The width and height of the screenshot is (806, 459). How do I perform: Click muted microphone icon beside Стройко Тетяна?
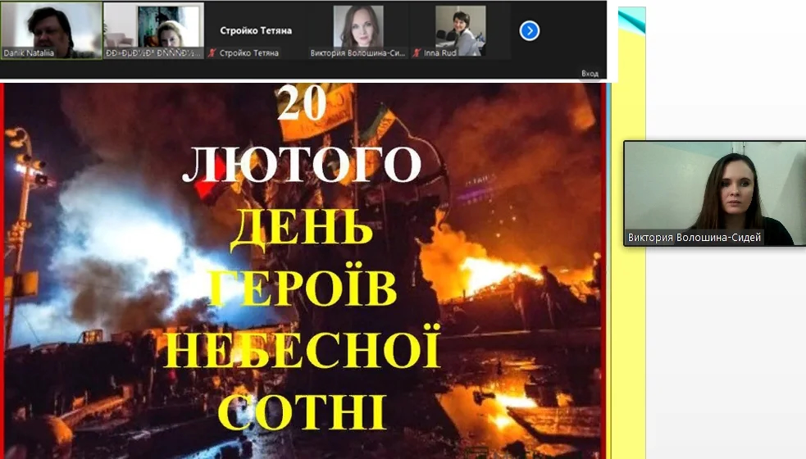click(212, 53)
